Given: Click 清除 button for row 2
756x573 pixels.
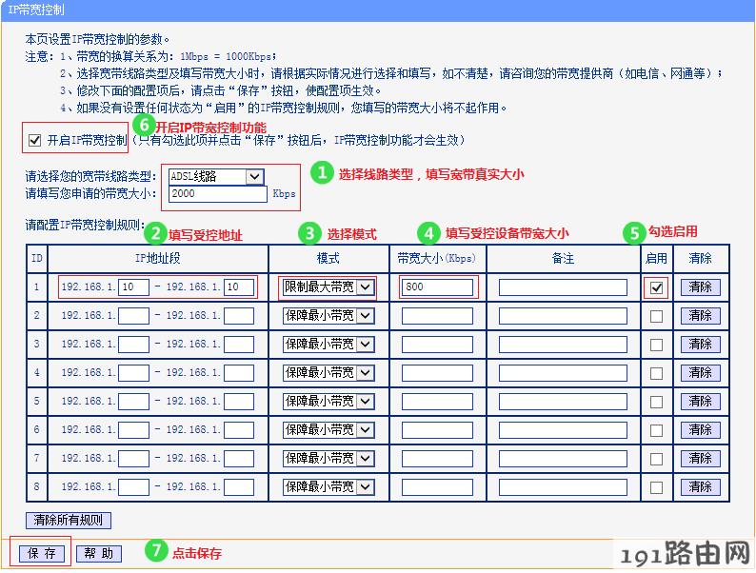Looking at the screenshot, I should (700, 316).
